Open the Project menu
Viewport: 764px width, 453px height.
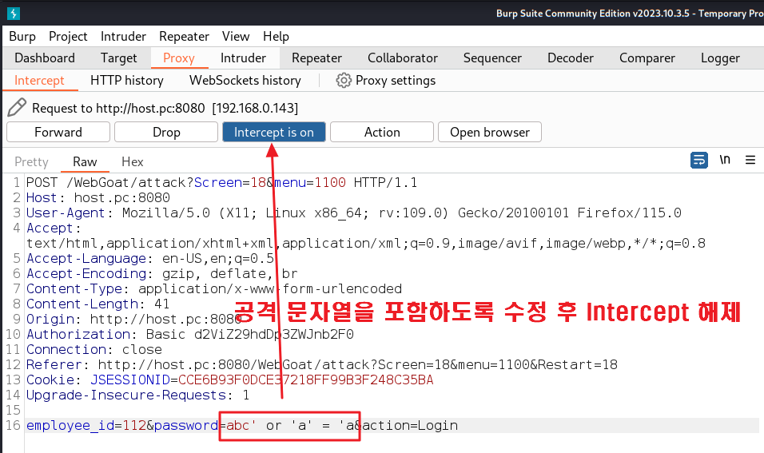pyautogui.click(x=68, y=37)
